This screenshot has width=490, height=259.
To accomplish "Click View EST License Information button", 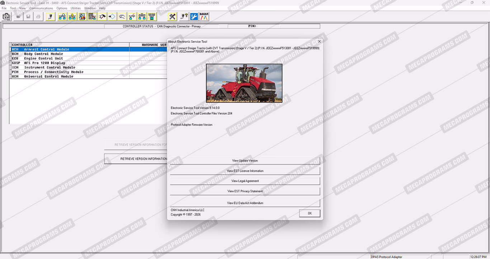I will (245, 171).
